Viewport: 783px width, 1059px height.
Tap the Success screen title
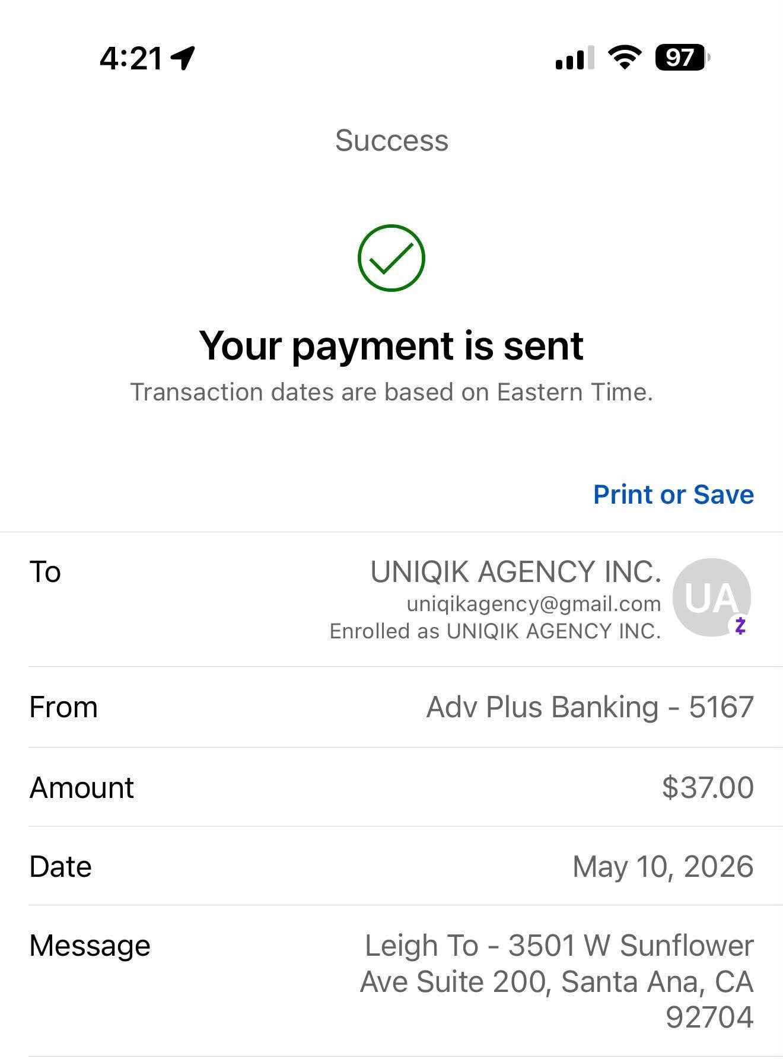(x=391, y=141)
